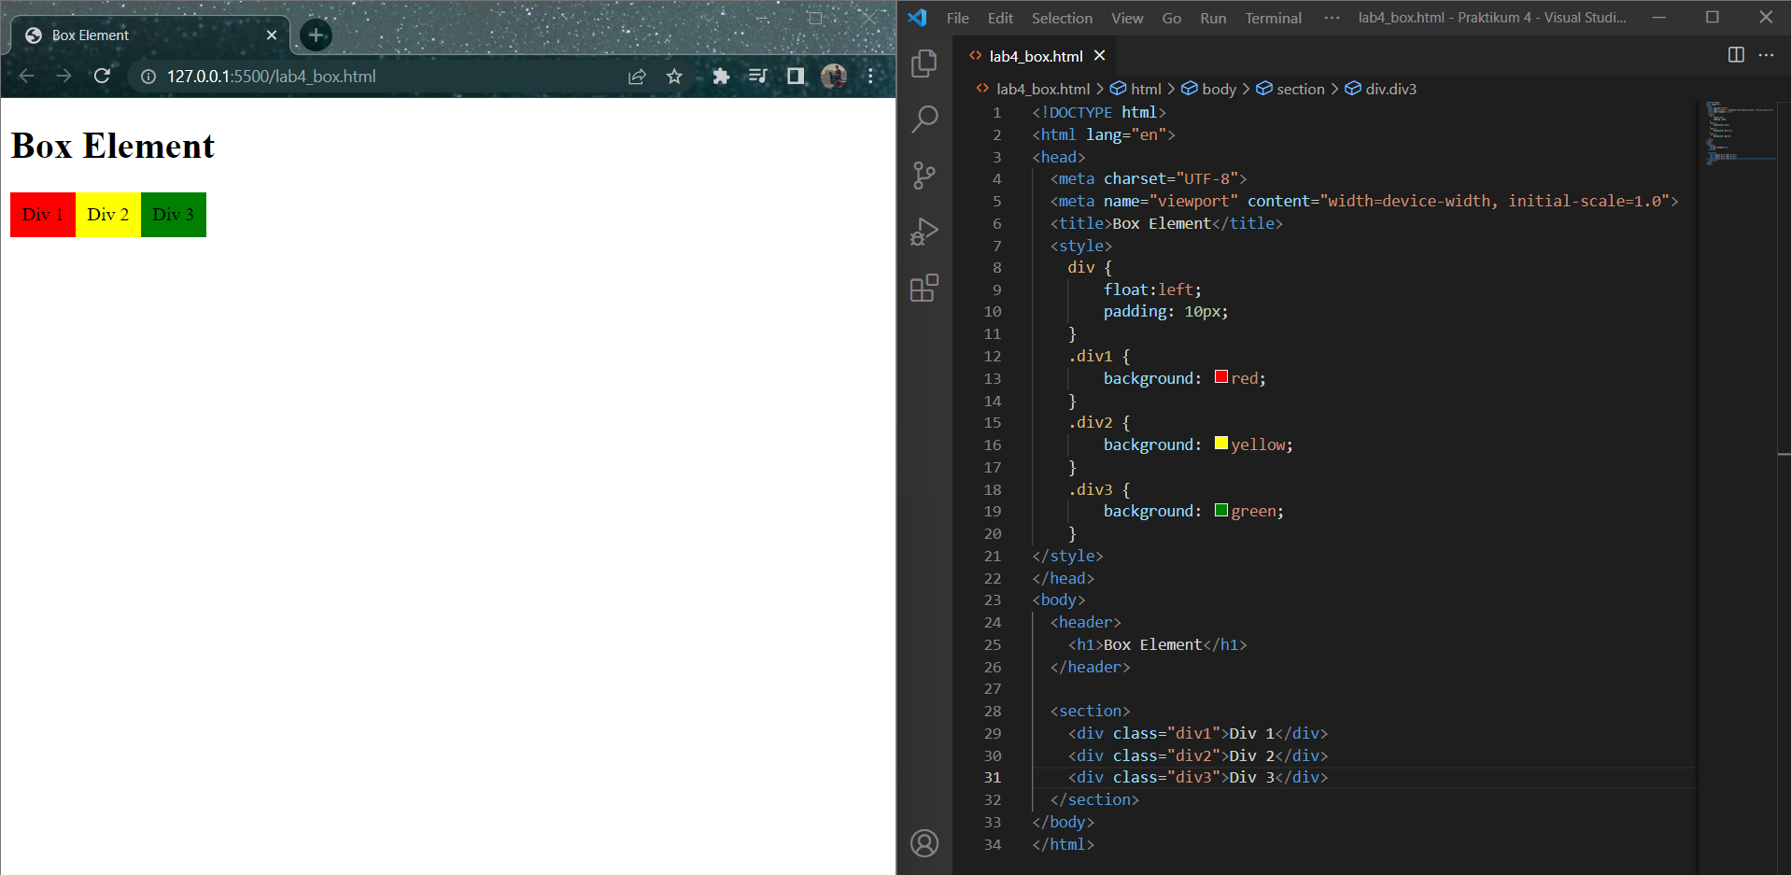This screenshot has height=875, width=1791.
Task: Bookmark the page using the star icon
Action: (x=673, y=77)
